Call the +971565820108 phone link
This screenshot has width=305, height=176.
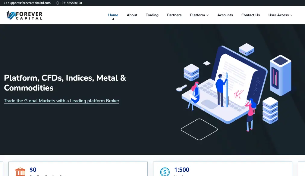click(x=71, y=3)
